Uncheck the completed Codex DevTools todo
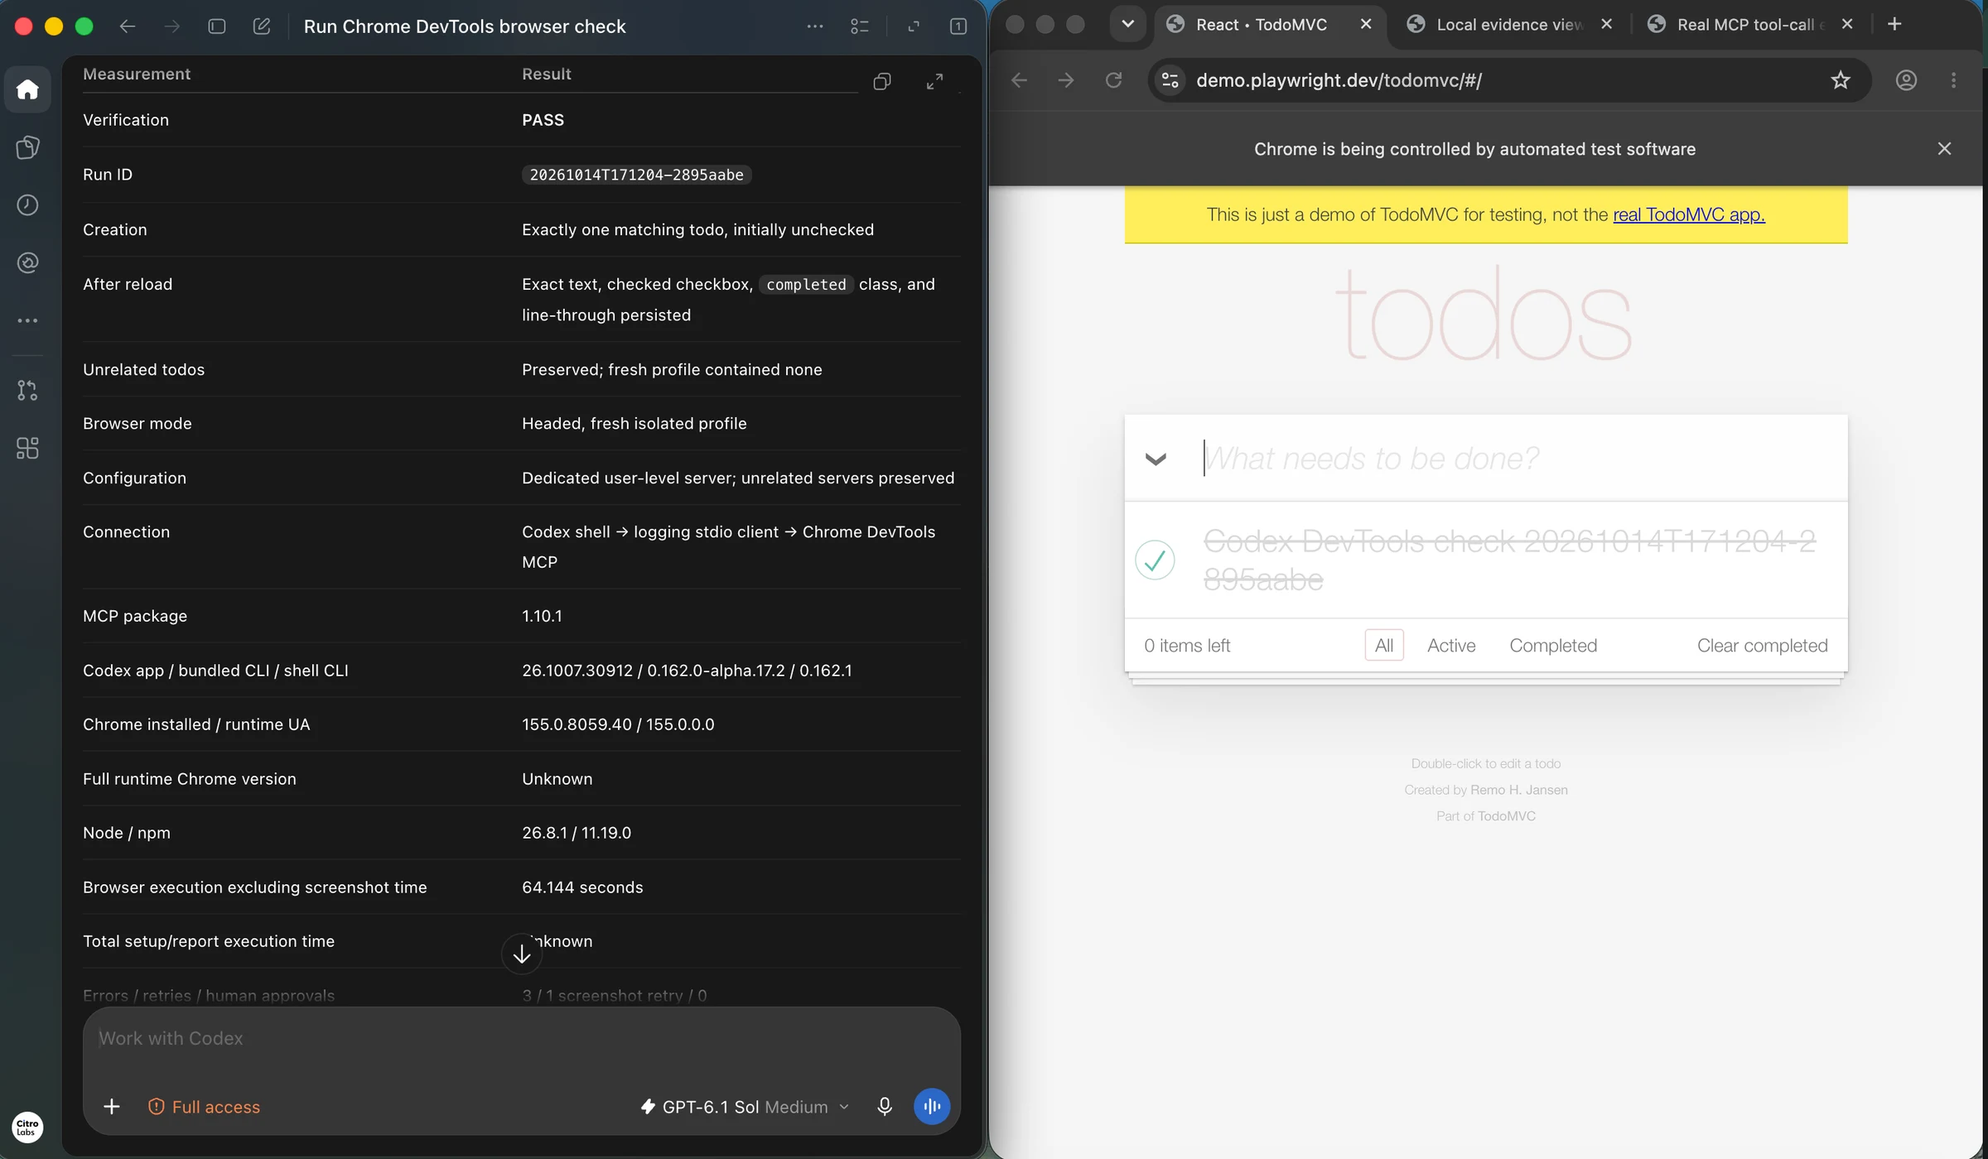The image size is (1988, 1159). pyautogui.click(x=1155, y=560)
